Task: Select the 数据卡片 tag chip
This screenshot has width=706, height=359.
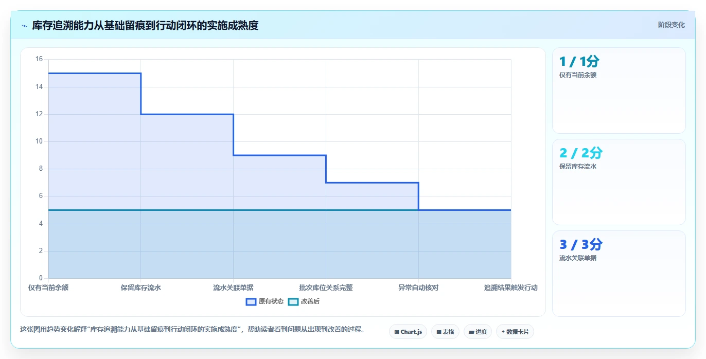Action: coord(515,332)
